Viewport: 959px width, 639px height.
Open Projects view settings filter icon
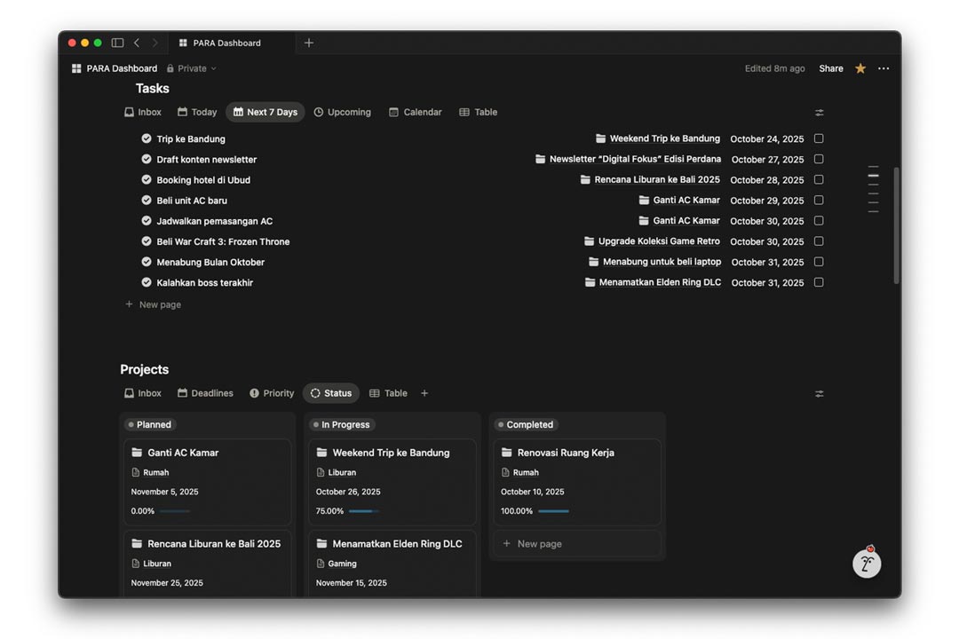click(819, 393)
